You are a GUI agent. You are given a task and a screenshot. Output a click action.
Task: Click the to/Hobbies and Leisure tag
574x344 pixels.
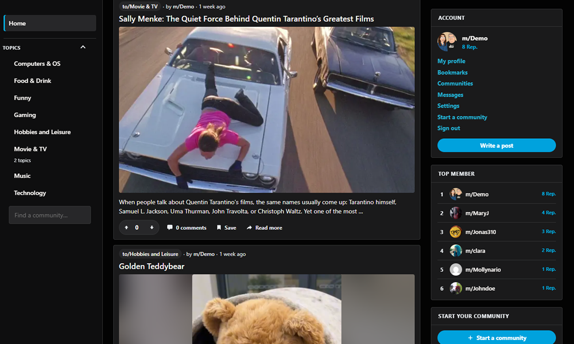(150, 254)
